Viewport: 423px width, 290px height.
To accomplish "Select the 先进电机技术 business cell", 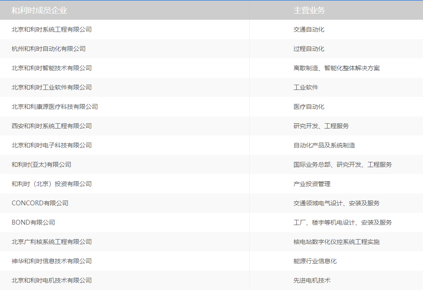I will click(312, 280).
